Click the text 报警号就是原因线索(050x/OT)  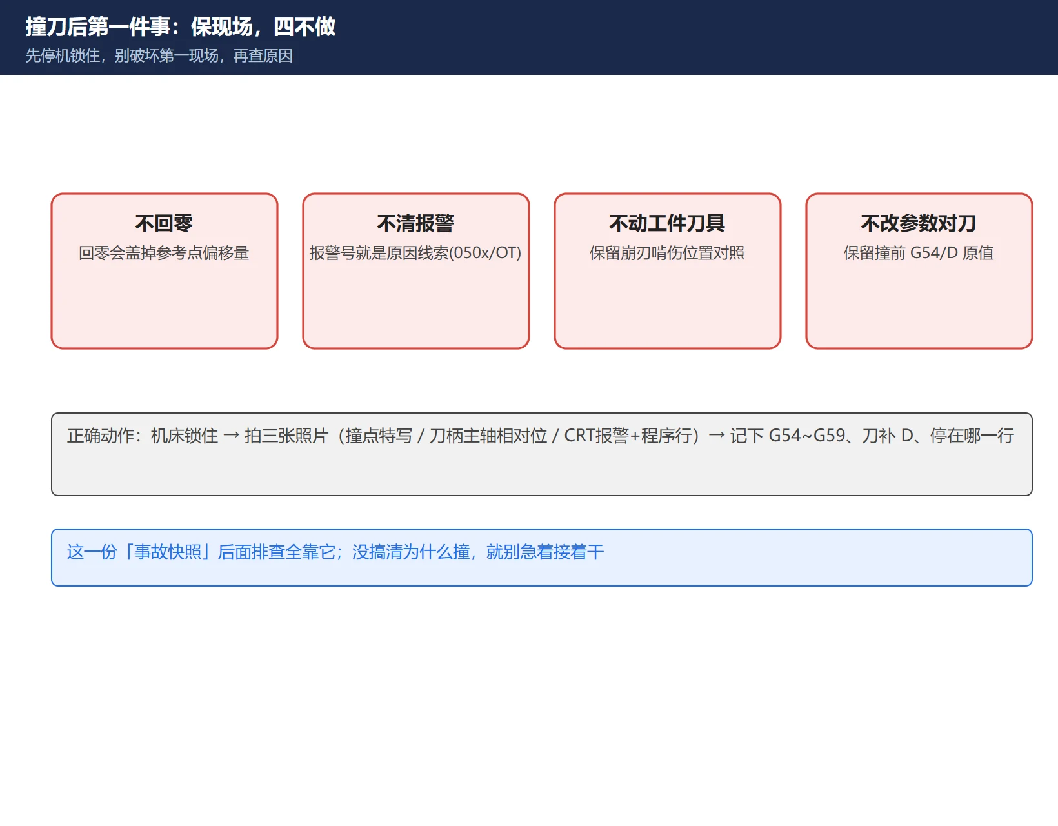coord(415,253)
